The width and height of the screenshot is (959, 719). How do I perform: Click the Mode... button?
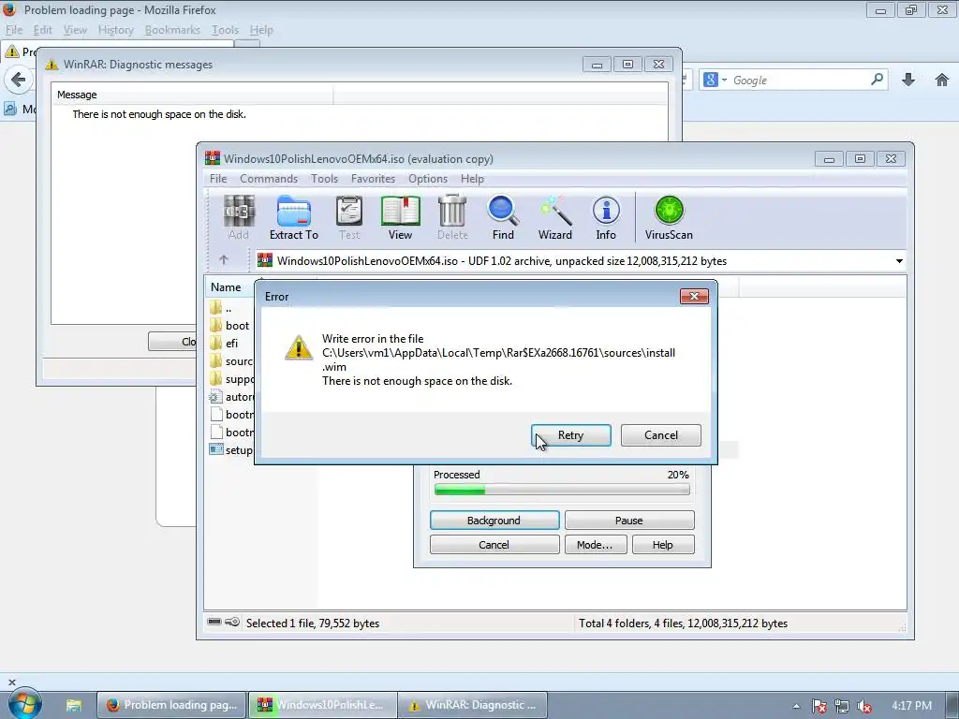tap(595, 545)
